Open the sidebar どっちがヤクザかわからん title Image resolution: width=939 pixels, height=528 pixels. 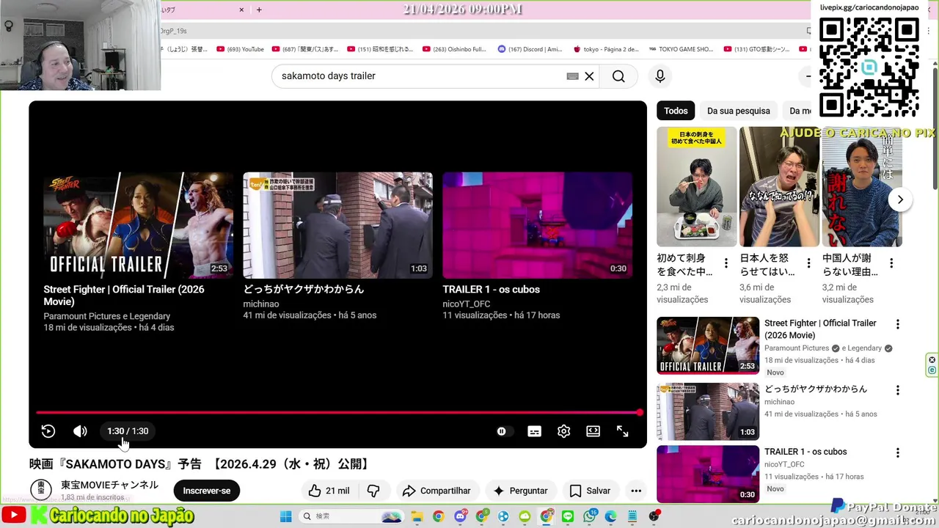click(x=816, y=389)
